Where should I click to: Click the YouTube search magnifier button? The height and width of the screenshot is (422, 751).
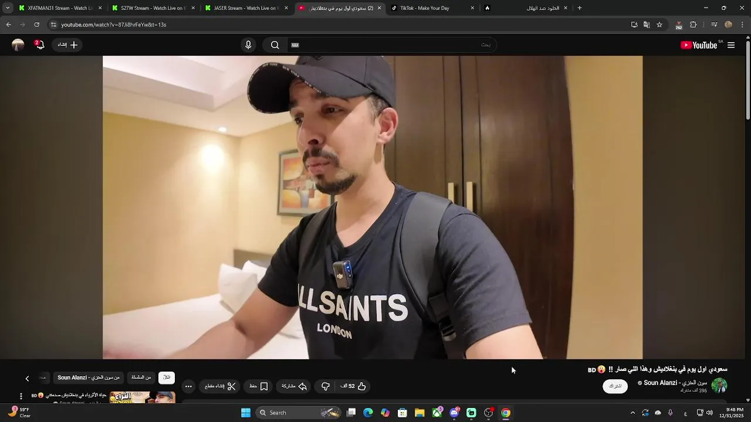[x=275, y=45]
